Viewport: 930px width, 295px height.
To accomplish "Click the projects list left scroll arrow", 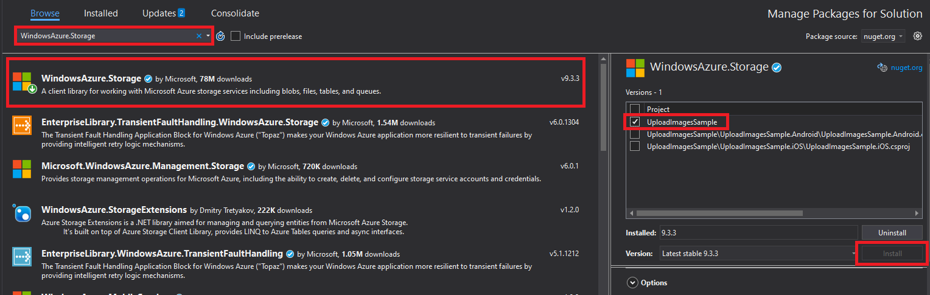I will click(631, 213).
